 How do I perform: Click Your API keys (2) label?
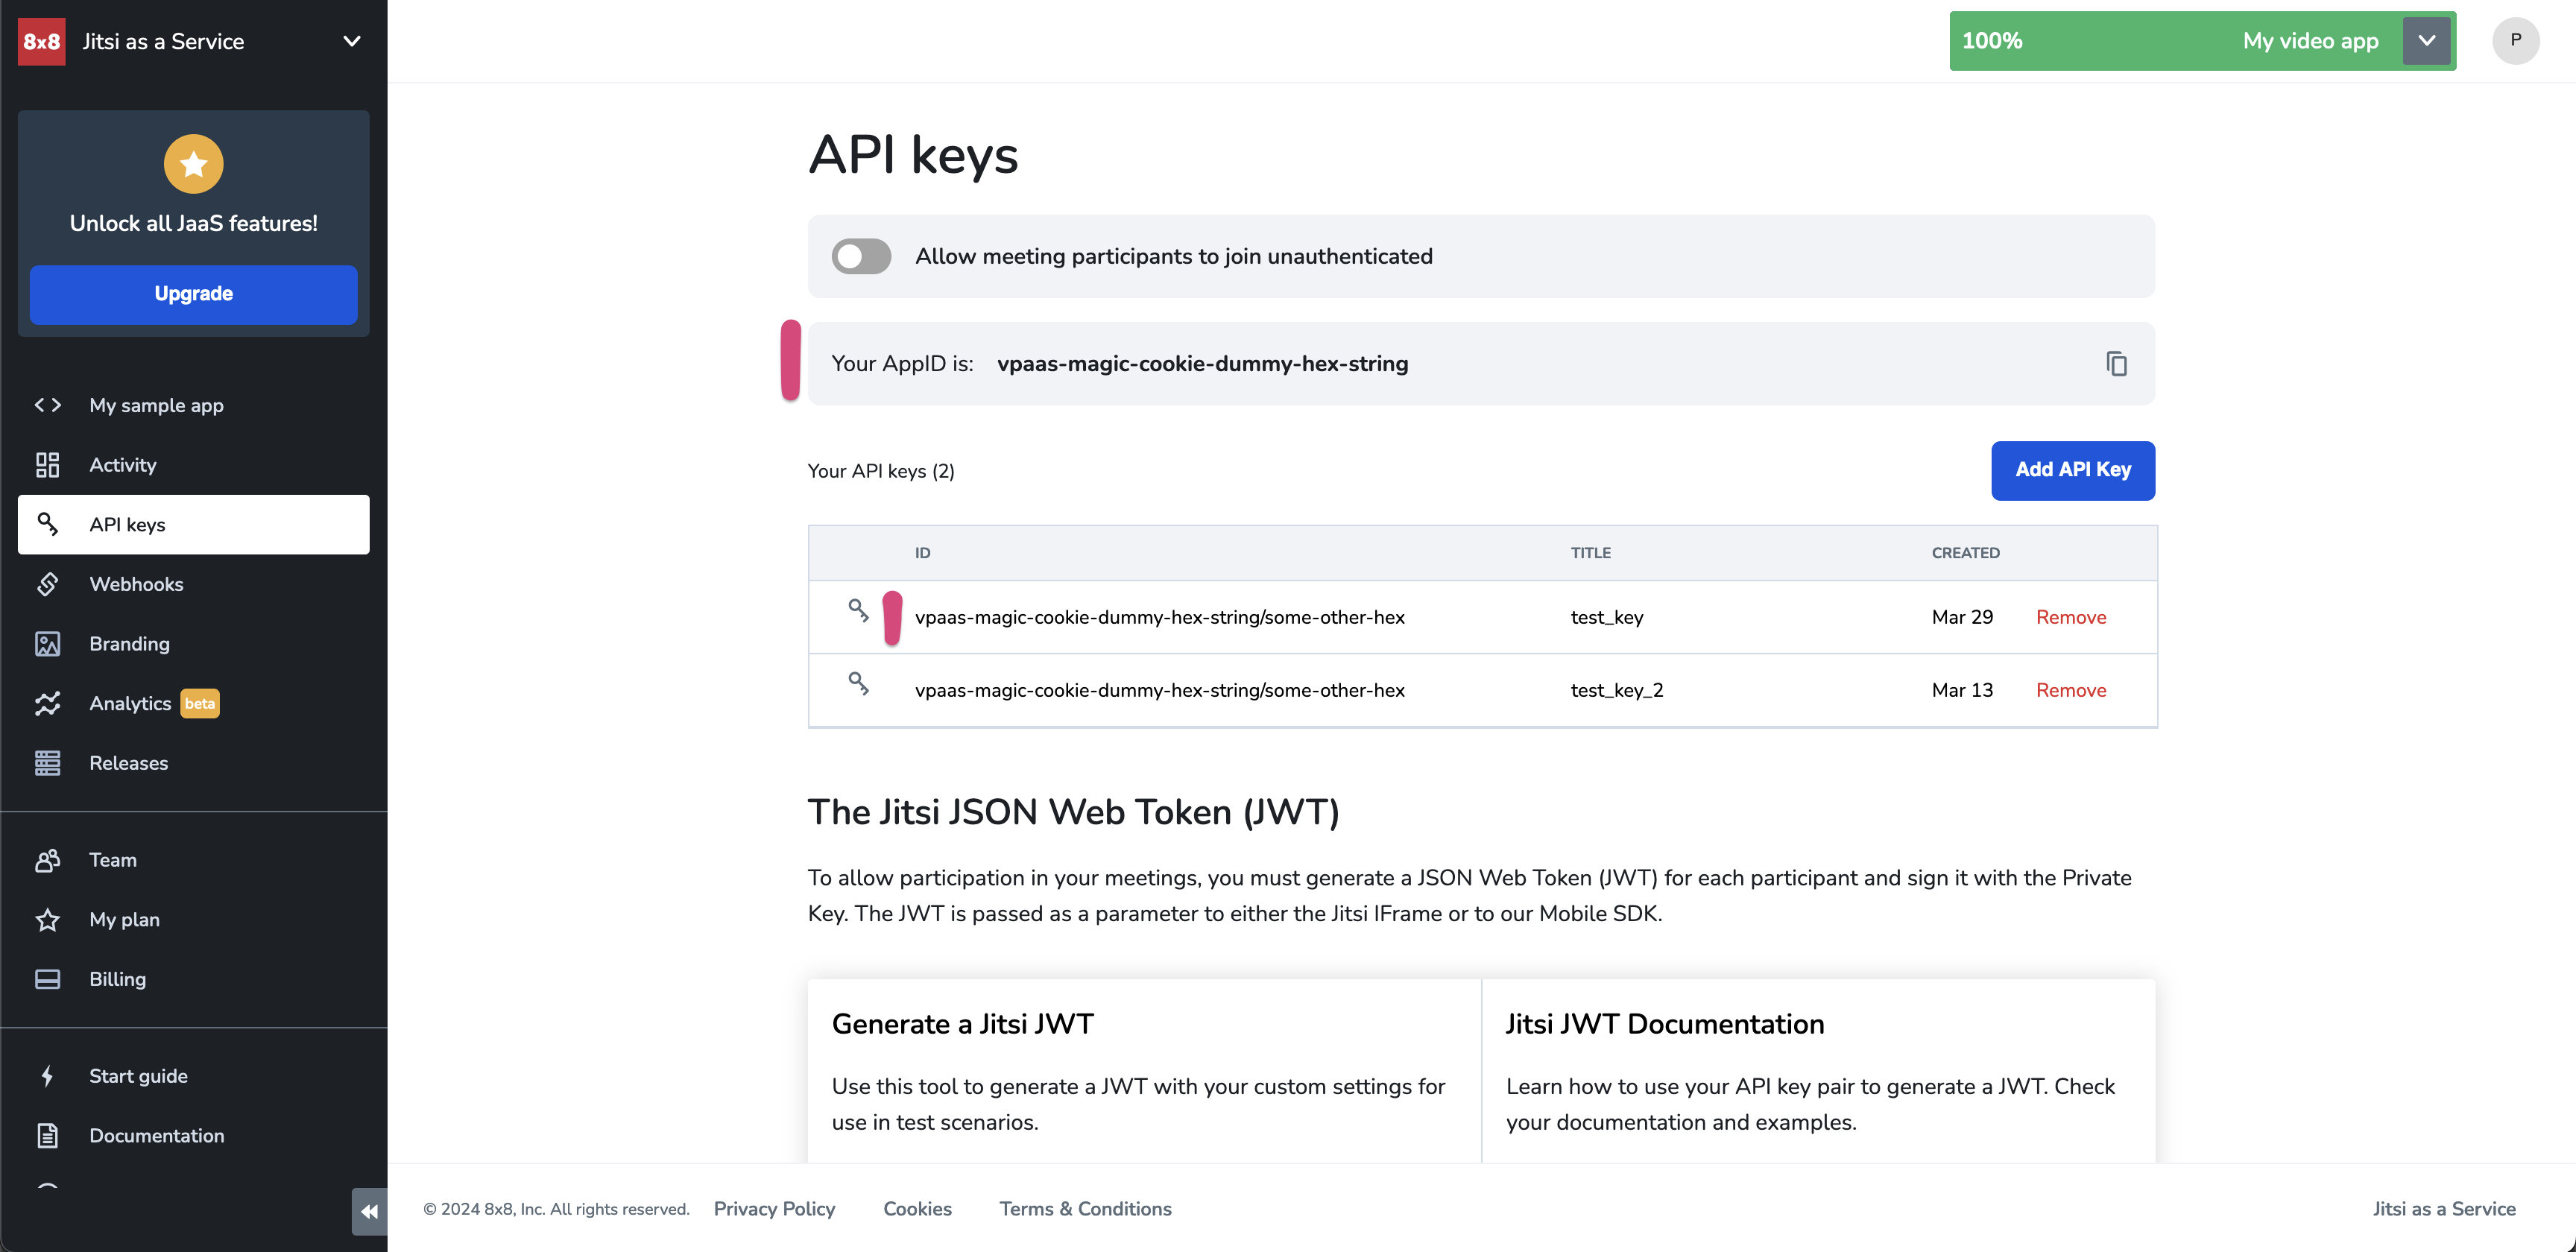click(x=881, y=471)
